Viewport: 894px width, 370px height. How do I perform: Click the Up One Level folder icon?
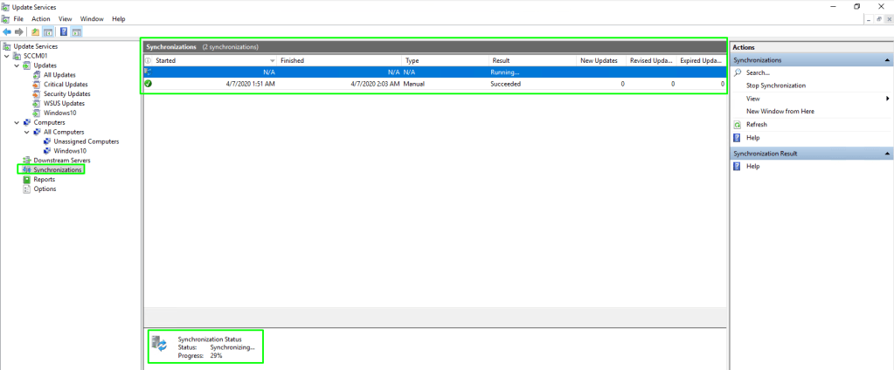[x=35, y=31]
